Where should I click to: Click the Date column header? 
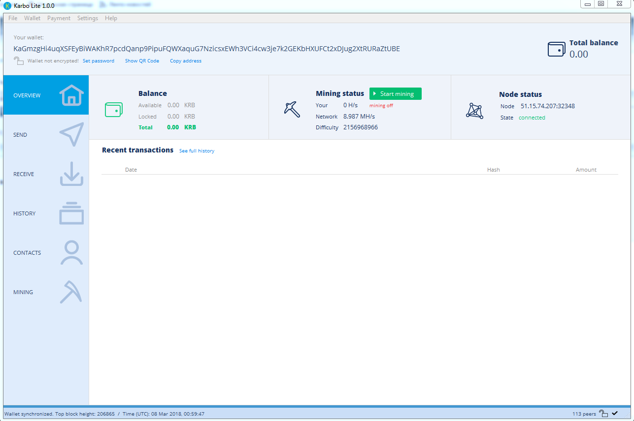point(131,170)
